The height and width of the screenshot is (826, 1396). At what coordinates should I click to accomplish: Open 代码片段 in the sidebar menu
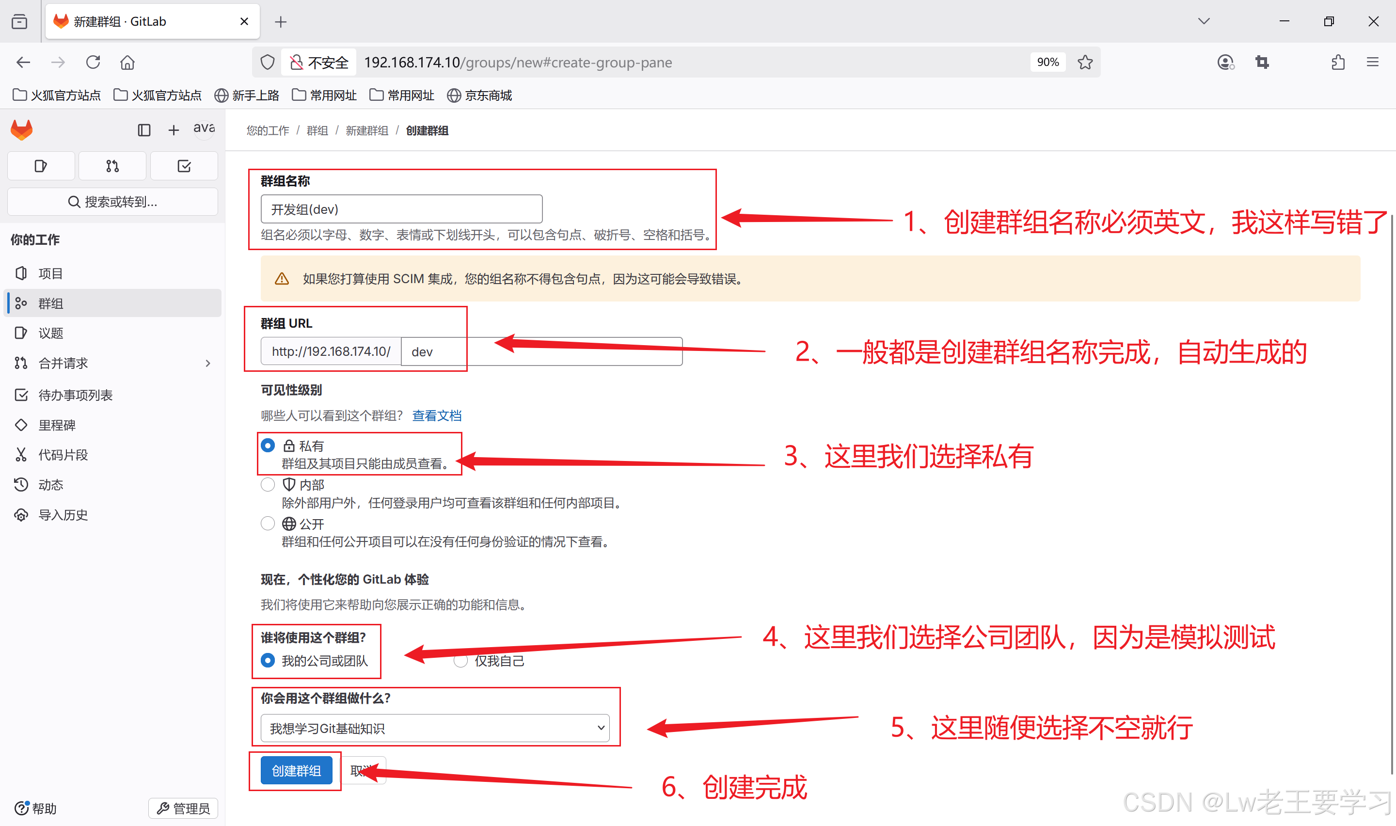coord(63,455)
